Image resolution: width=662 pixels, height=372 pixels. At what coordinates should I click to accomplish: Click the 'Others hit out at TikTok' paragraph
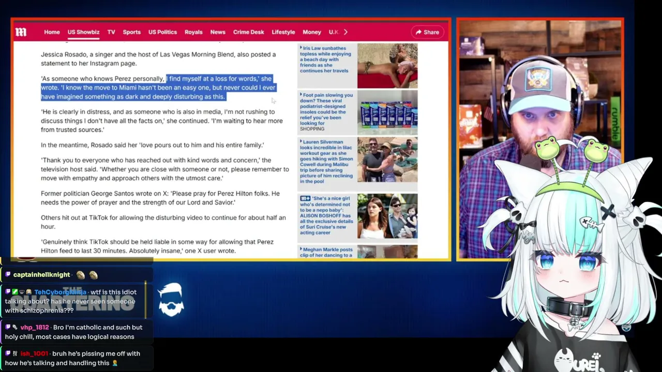point(163,222)
